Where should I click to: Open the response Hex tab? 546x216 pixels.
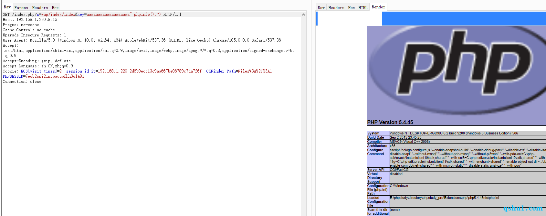[x=352, y=7]
